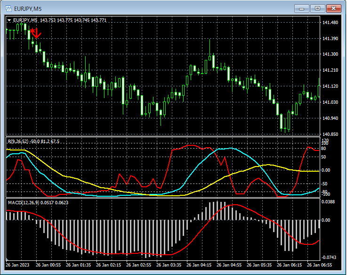Viewport: 347px width, 275px height.
Task: Click the MACD(12,26,9) indicator label
Action: tap(24, 203)
